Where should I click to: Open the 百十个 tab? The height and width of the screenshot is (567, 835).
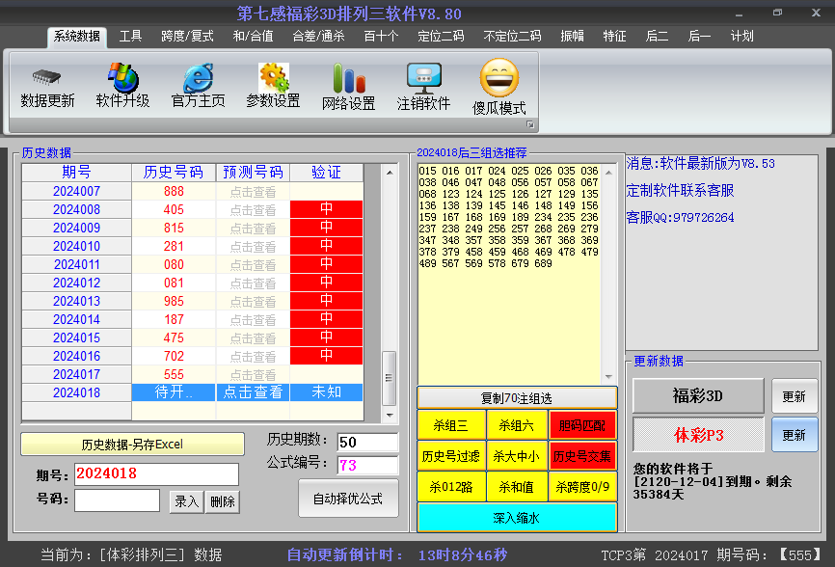click(x=381, y=37)
